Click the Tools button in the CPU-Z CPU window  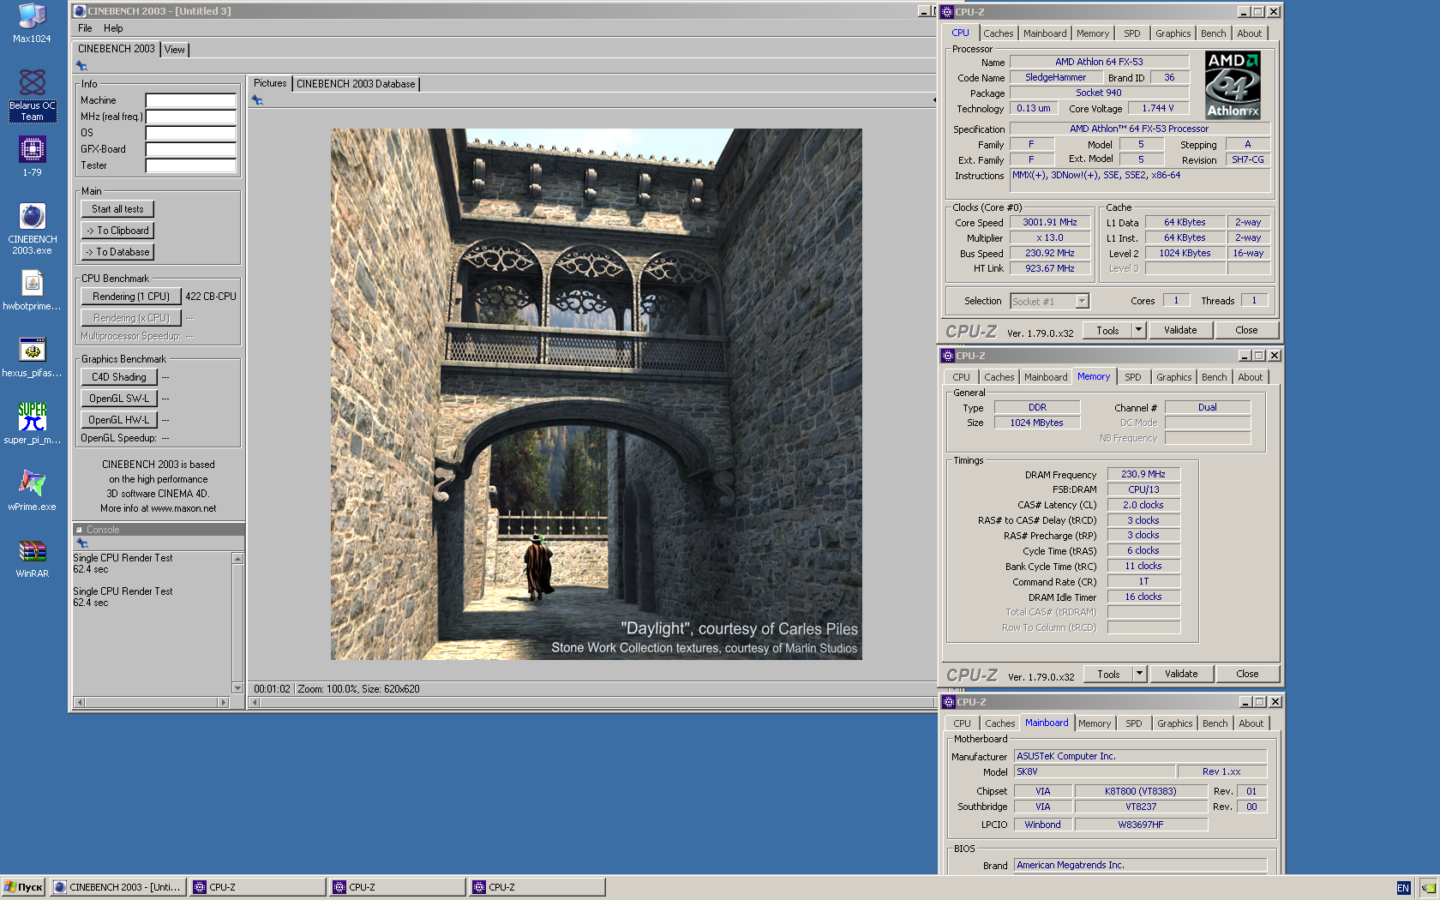click(x=1107, y=330)
